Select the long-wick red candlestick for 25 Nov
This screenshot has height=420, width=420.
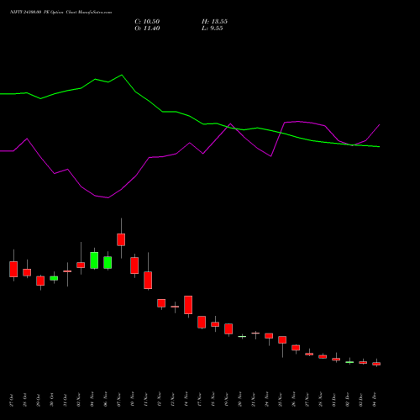tap(282, 339)
